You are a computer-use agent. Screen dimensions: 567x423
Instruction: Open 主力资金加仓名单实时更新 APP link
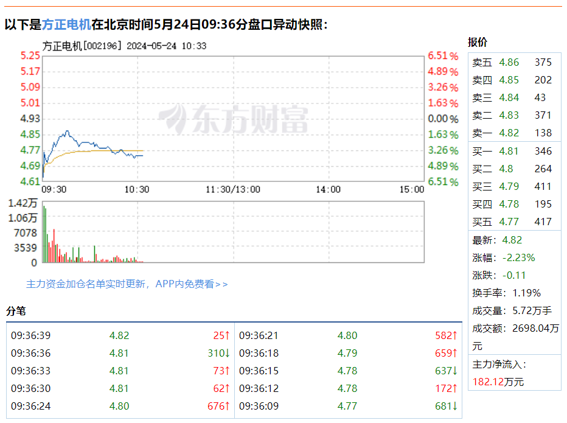click(127, 284)
